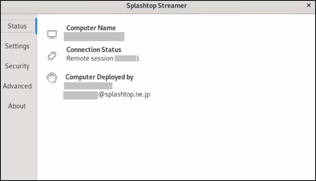Go to the Advanced tab

tap(17, 86)
